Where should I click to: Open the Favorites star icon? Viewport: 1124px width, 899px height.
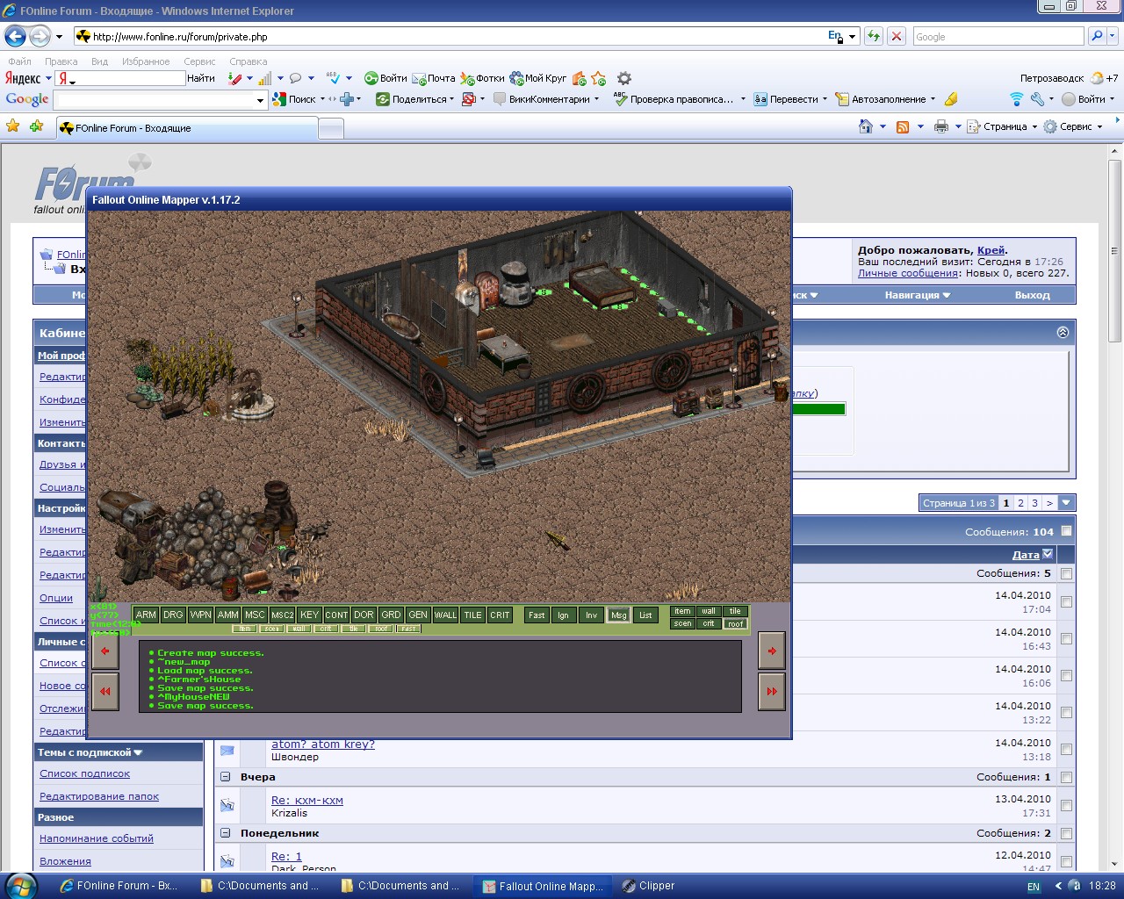coord(13,126)
